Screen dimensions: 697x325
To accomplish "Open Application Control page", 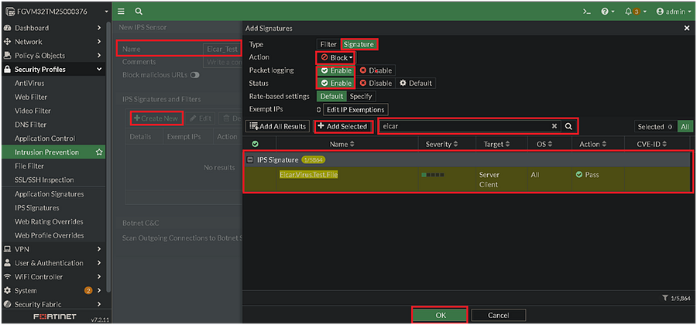I will coord(45,139).
